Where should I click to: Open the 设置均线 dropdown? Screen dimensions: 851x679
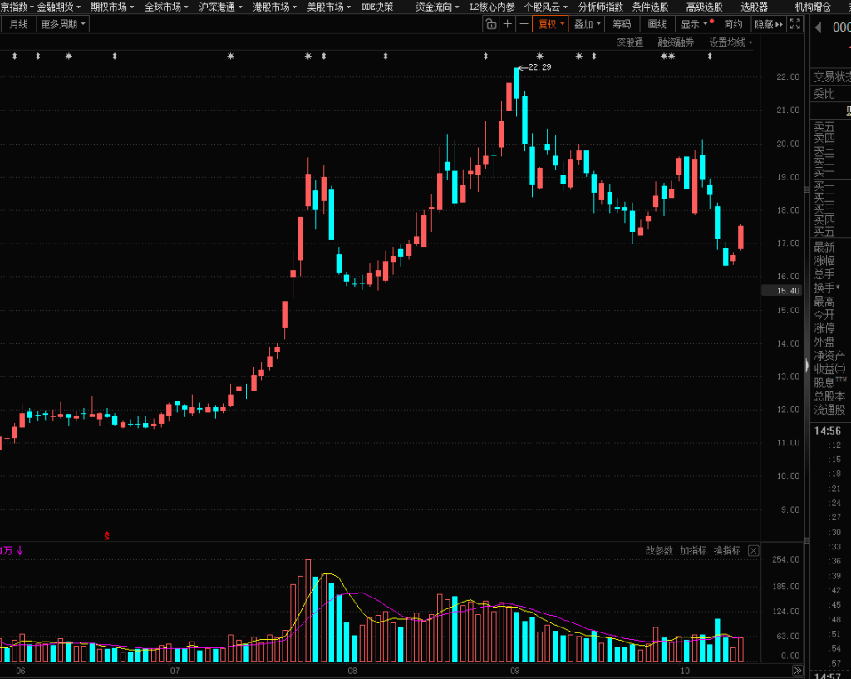(x=730, y=42)
